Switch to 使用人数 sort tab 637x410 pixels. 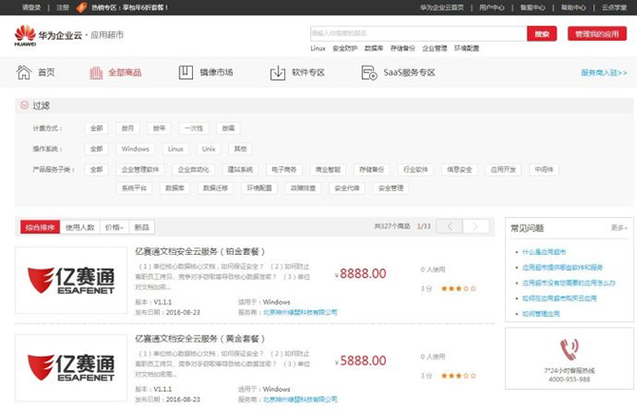click(81, 227)
